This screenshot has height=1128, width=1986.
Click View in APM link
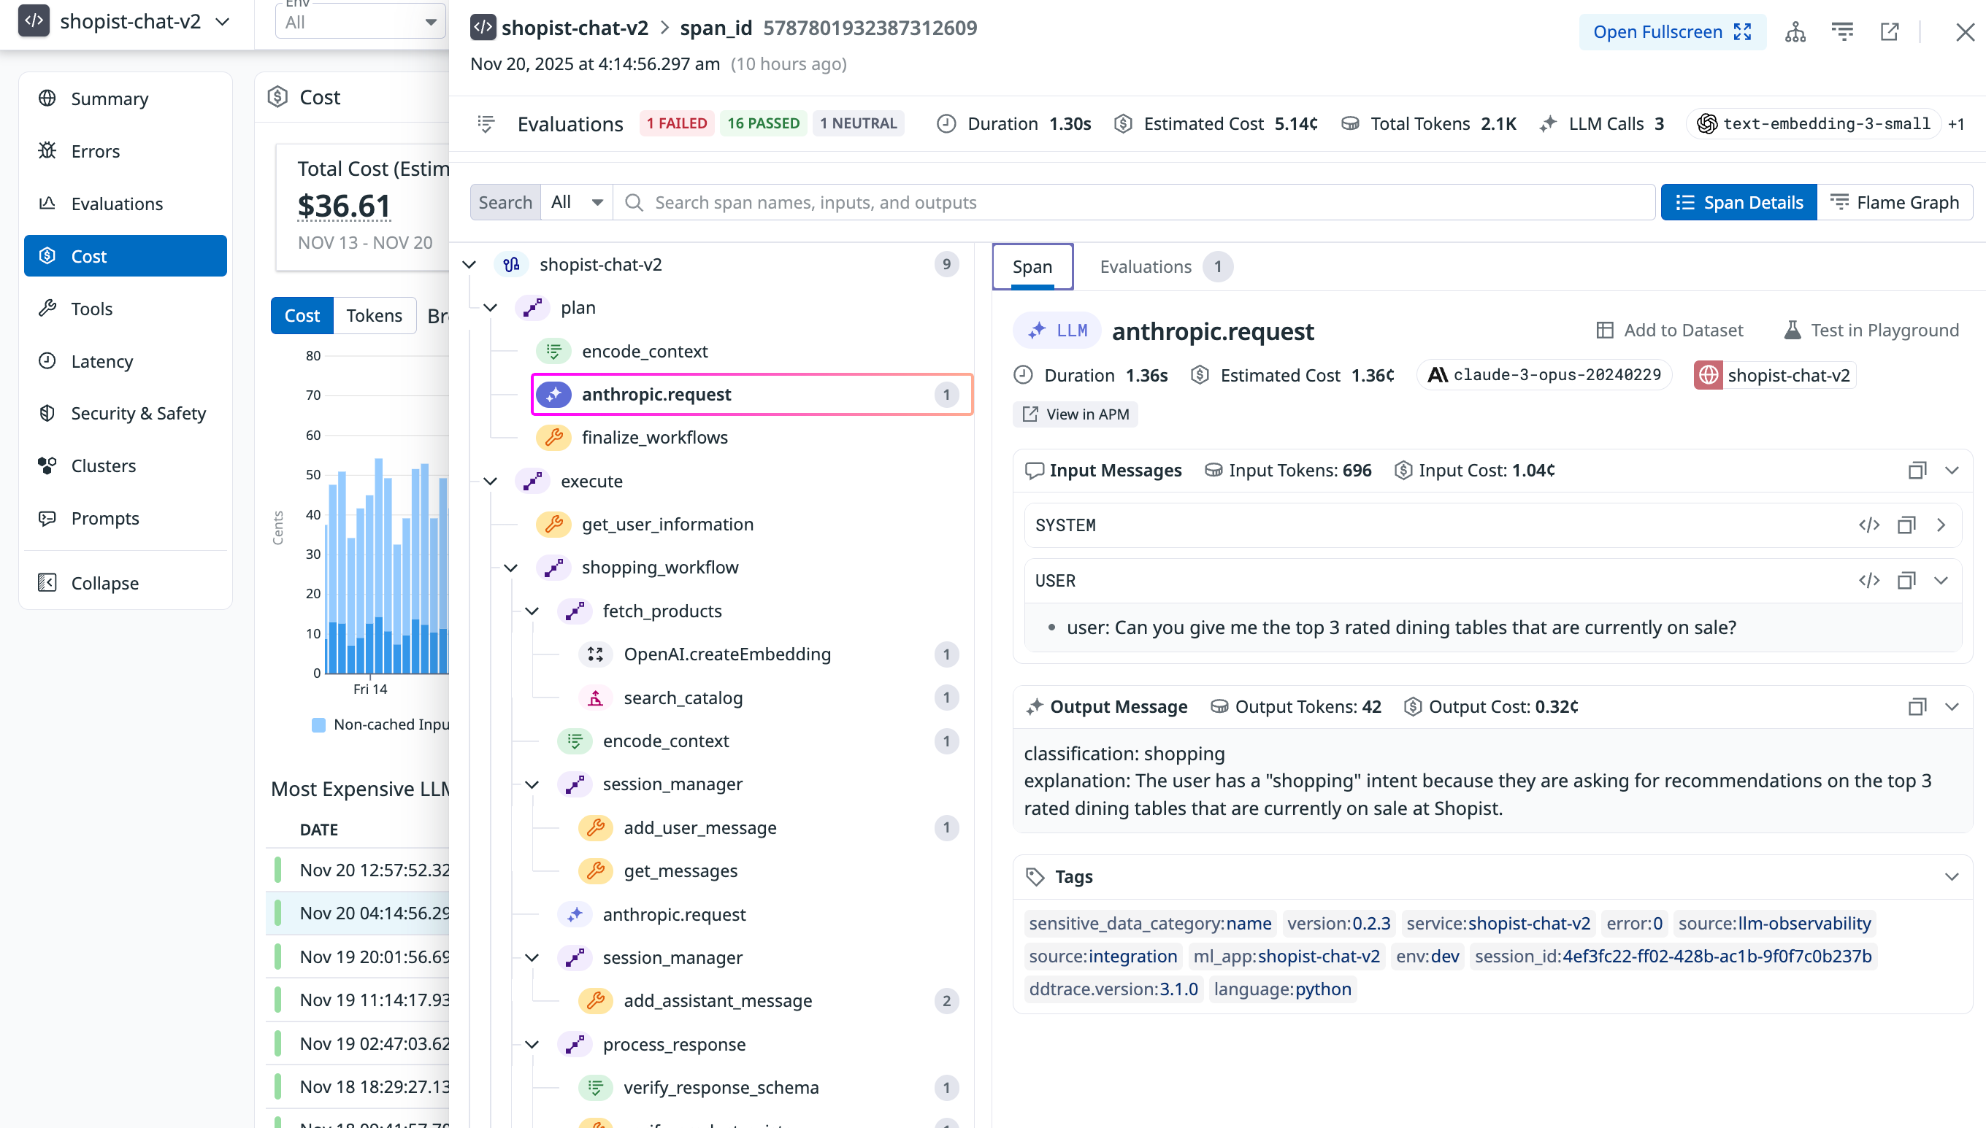1076,414
